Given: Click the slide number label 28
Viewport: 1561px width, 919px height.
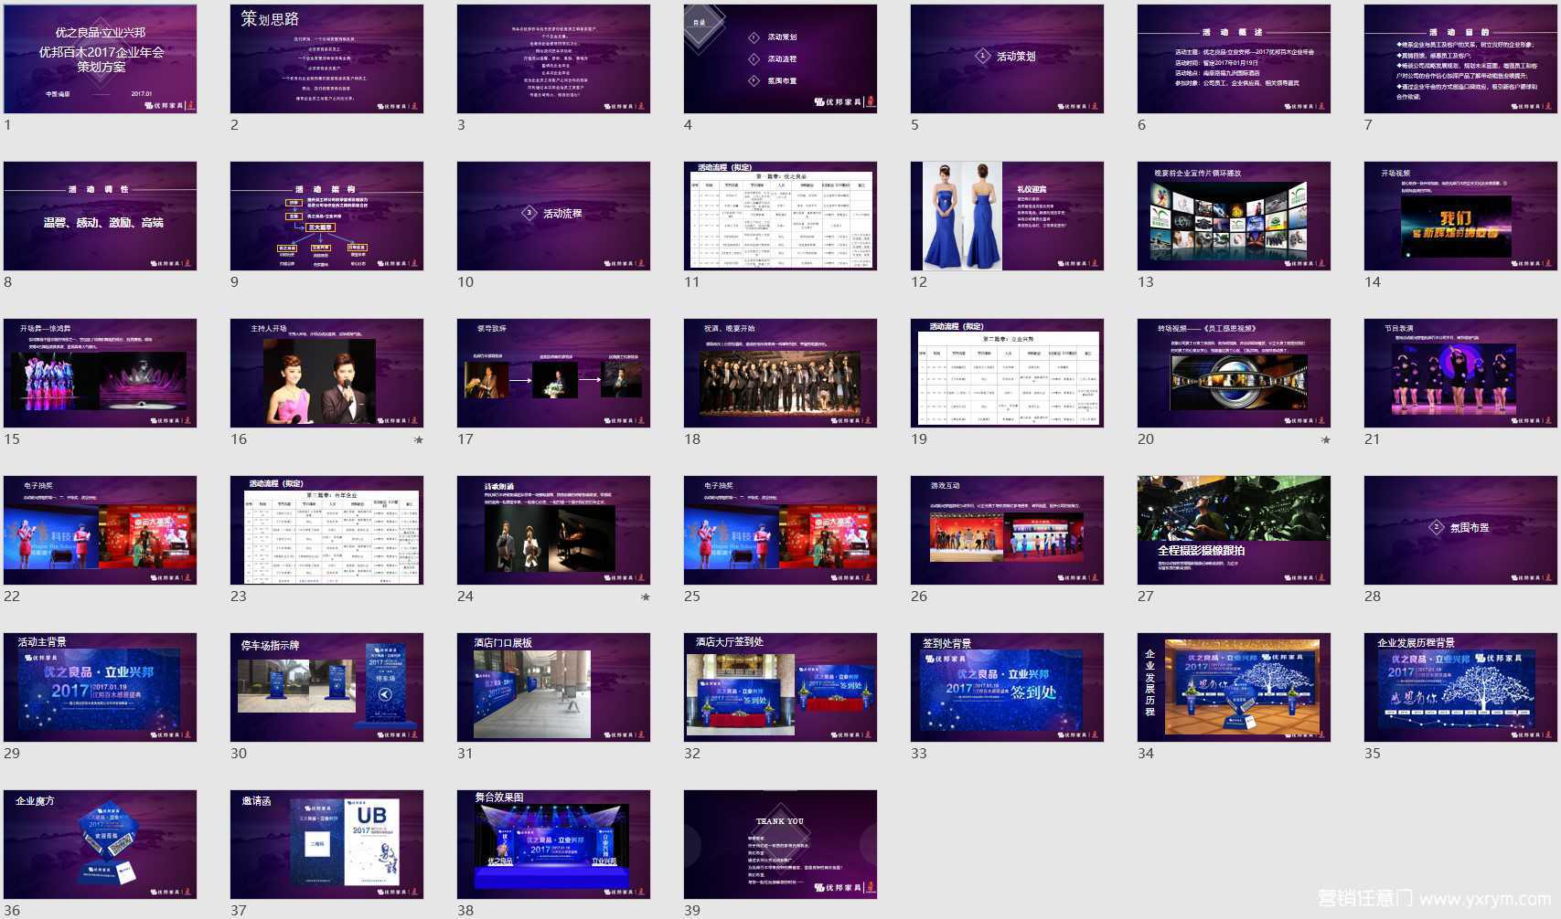Looking at the screenshot, I should coord(1373,597).
